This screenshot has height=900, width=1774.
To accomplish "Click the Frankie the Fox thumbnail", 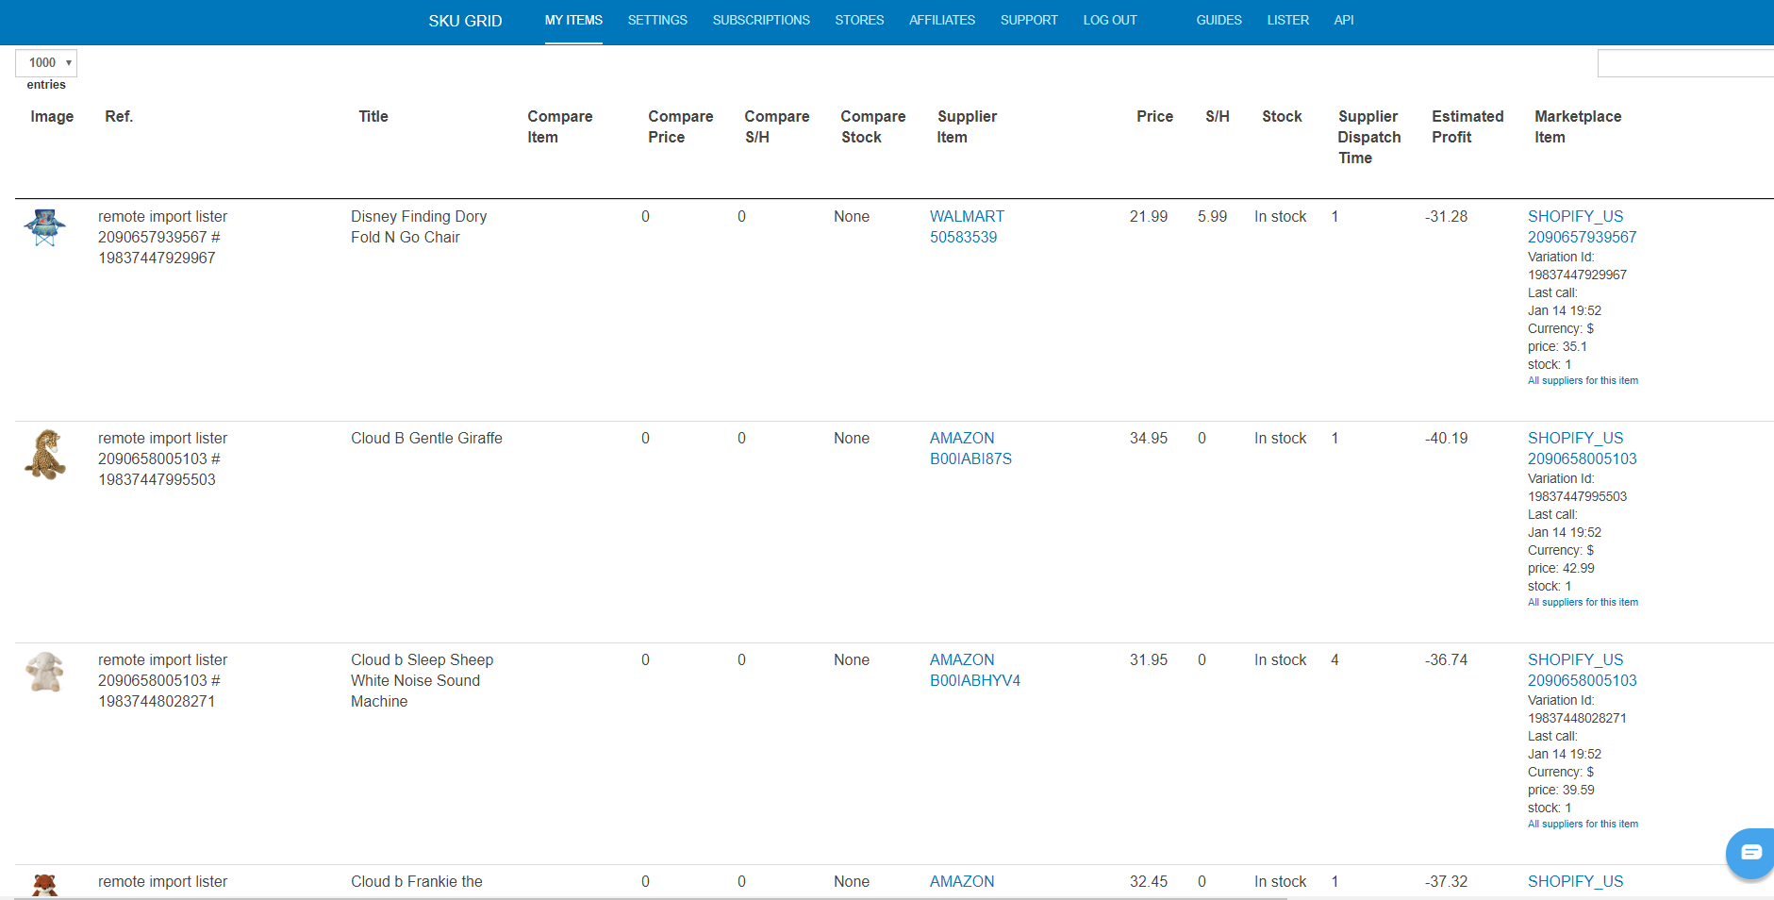I will tap(44, 885).
